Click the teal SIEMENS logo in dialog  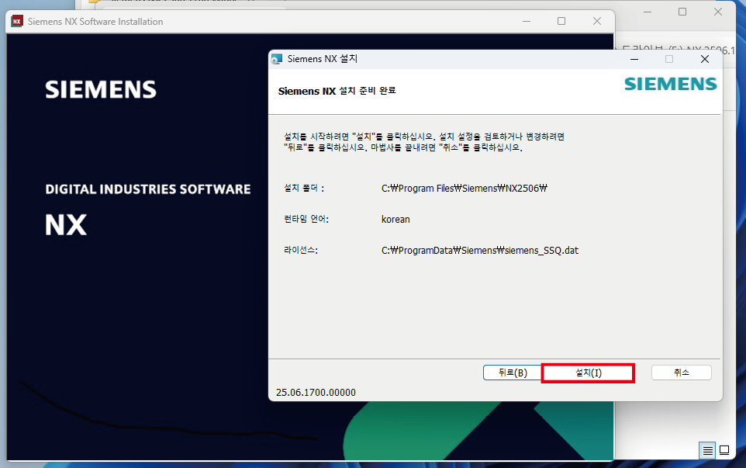670,85
